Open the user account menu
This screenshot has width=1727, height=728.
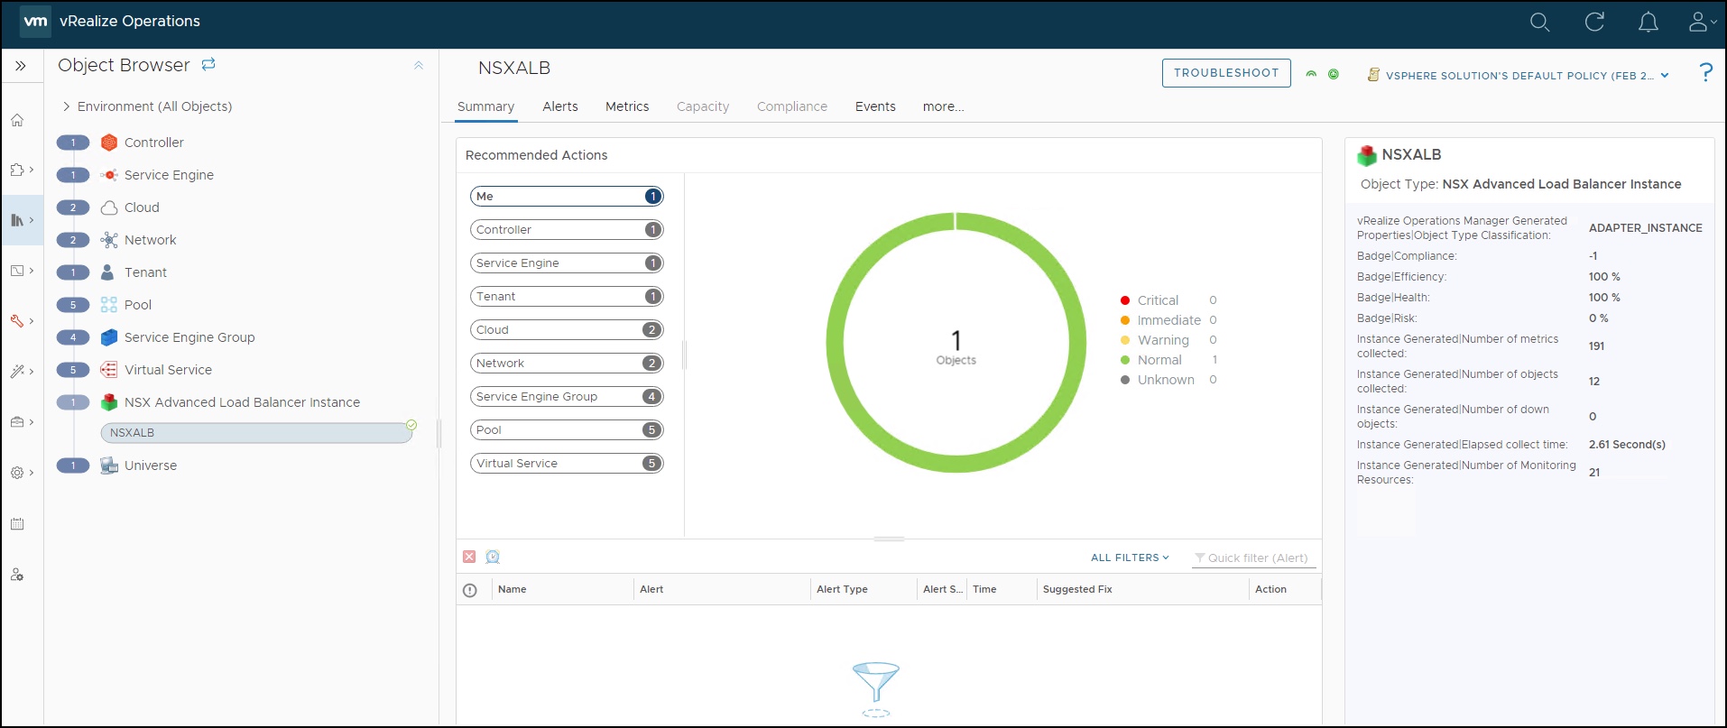tap(1702, 22)
